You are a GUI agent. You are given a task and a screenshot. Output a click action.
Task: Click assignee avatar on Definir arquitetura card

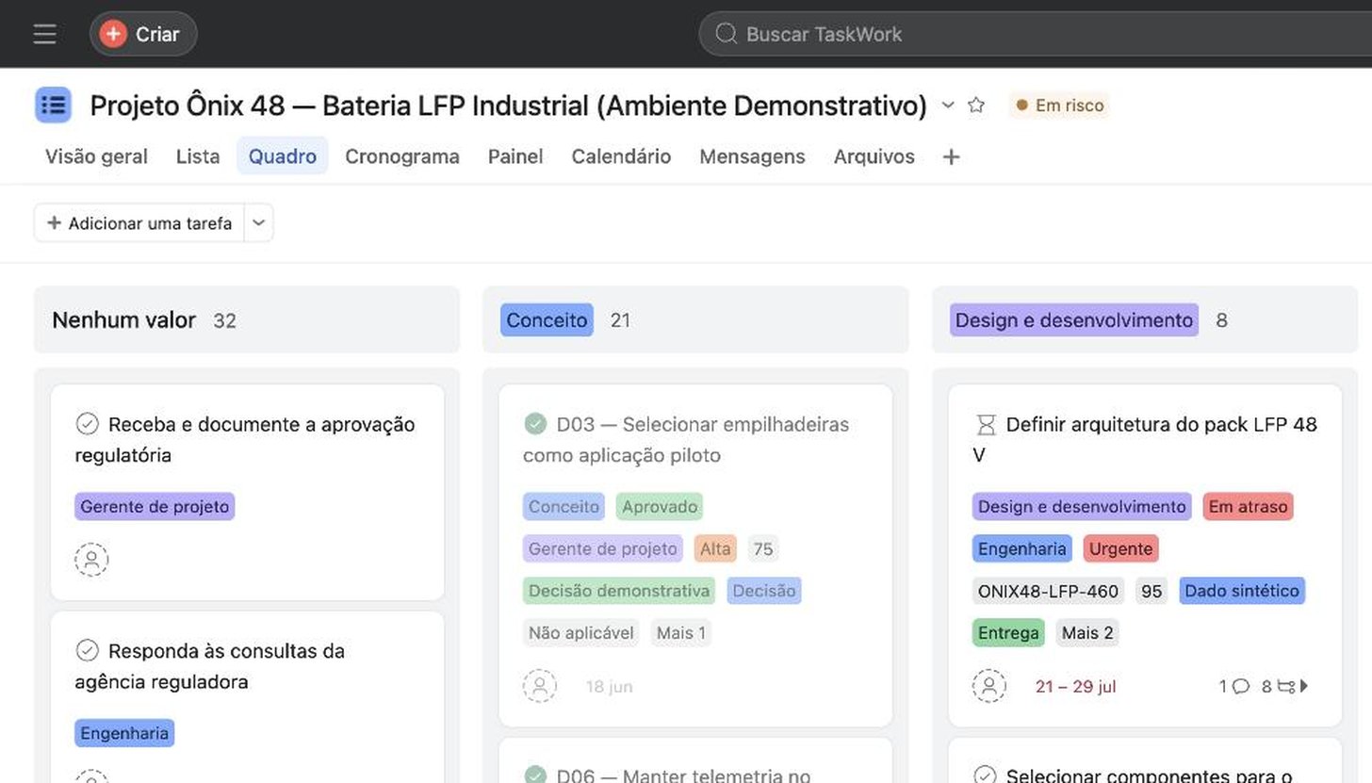(989, 686)
